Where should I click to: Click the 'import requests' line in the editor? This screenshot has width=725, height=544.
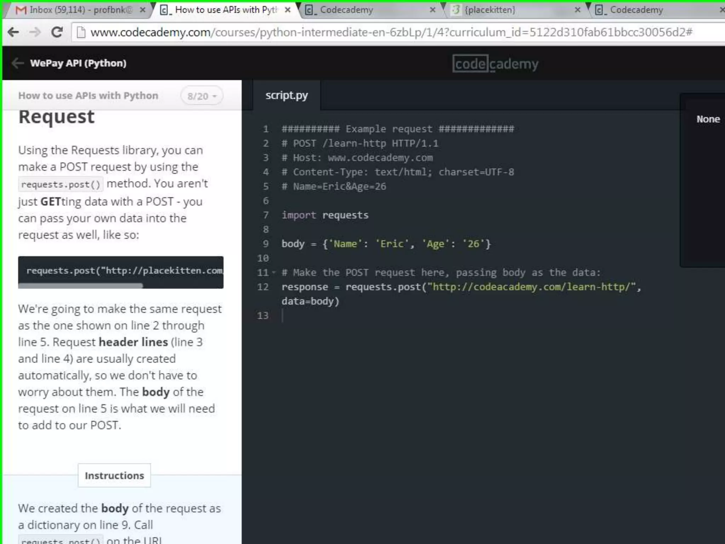coord(325,215)
